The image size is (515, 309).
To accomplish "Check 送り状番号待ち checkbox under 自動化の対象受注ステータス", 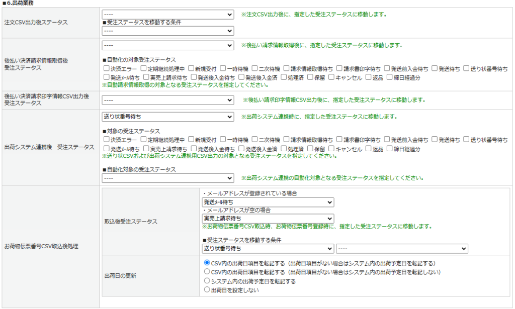I will (466, 68).
